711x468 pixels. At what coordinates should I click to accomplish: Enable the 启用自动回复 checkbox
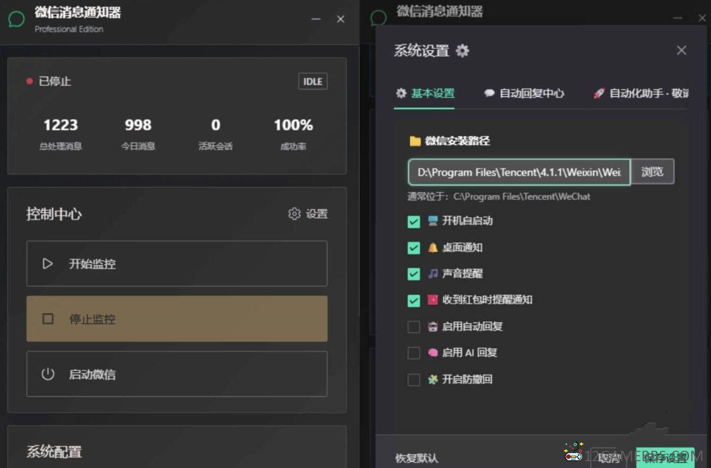(x=413, y=327)
